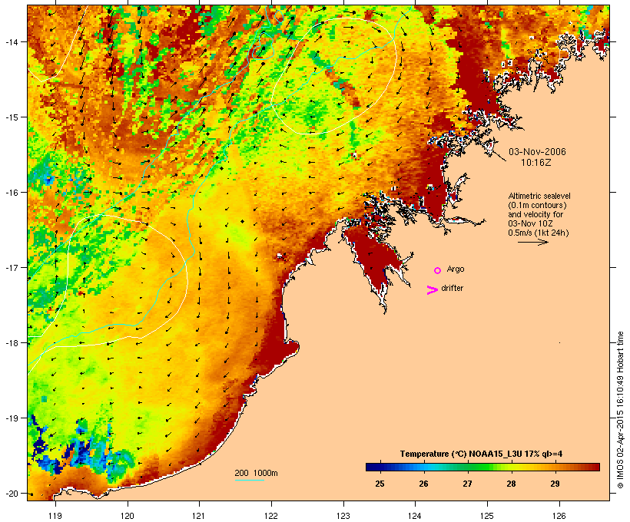Viewport: 630px width, 522px height.
Task: Click the -15 latitude axis label
Action: coord(11,117)
